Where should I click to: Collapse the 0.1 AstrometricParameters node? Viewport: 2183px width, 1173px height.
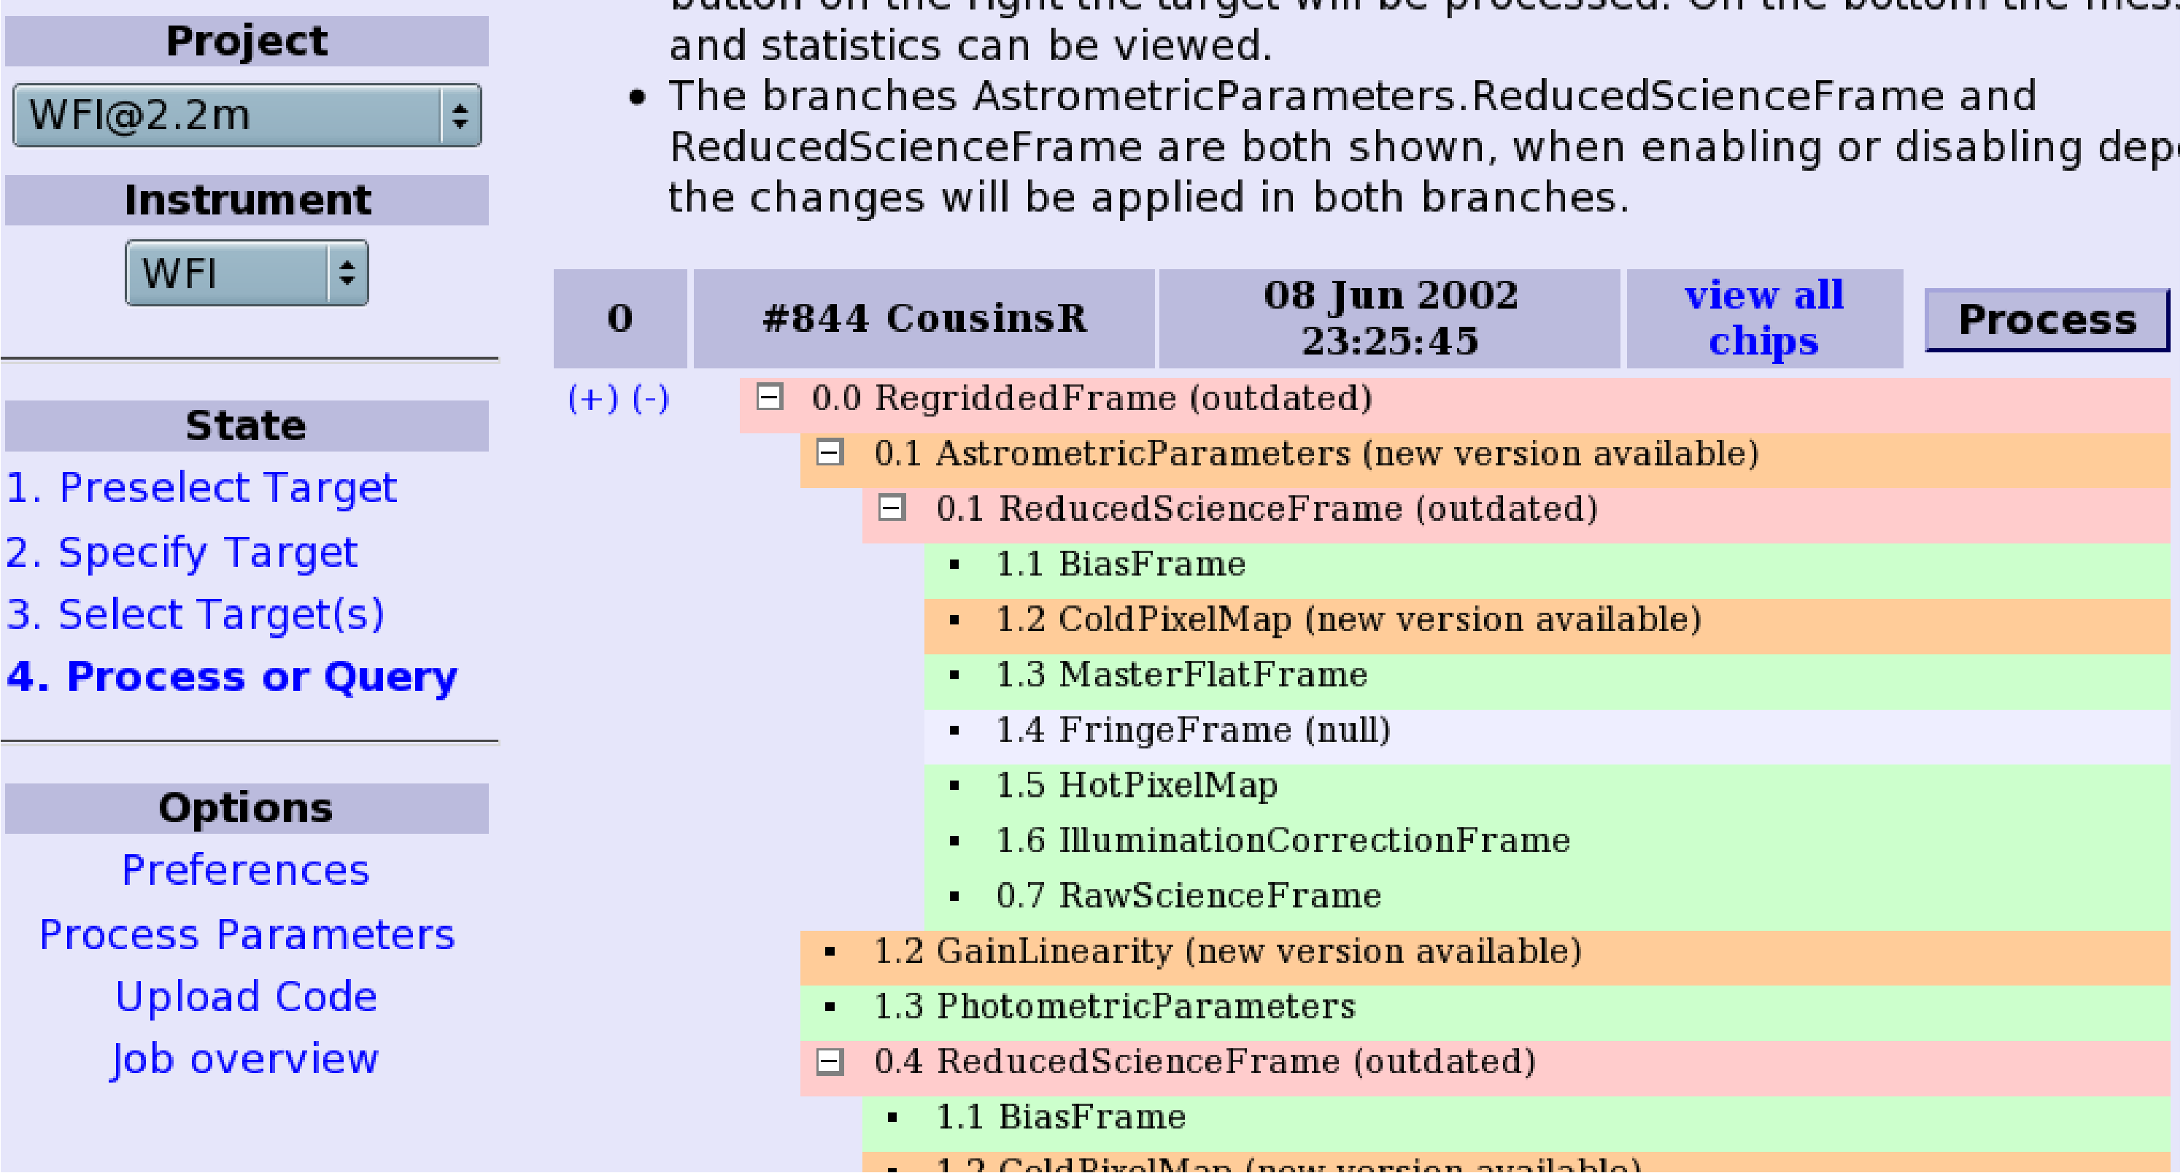coord(830,452)
